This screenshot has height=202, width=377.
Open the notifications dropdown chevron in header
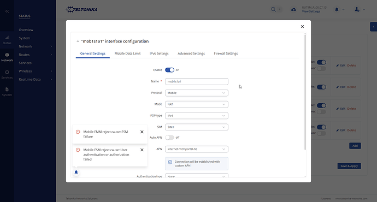(x=343, y=10)
